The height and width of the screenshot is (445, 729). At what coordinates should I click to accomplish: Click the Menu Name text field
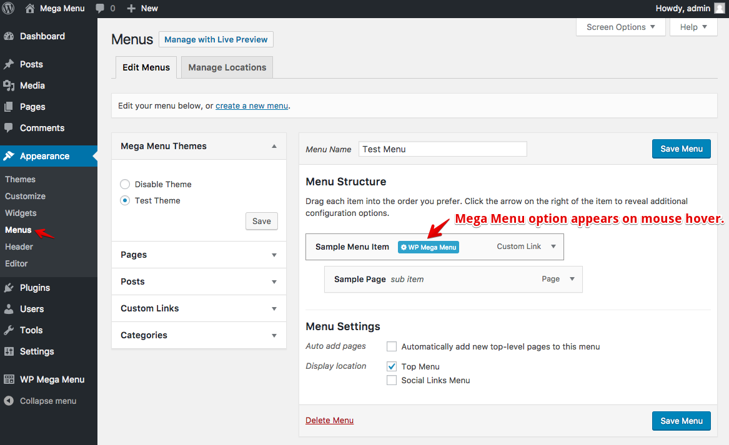[x=442, y=149]
